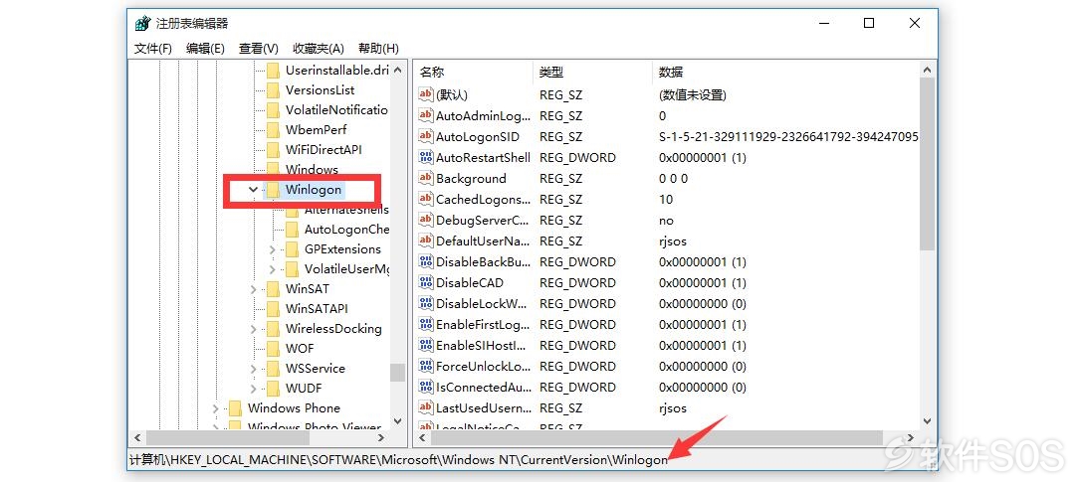Select the WirelessDocking key in tree
The image size is (1080, 482).
[x=333, y=329]
